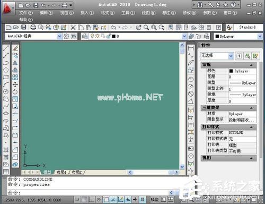Collapse the 常规 properties section

251,65
